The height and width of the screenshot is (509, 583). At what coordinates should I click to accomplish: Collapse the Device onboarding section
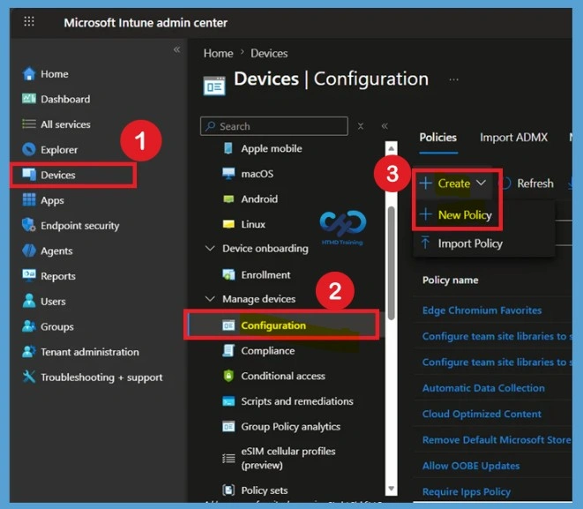point(210,248)
